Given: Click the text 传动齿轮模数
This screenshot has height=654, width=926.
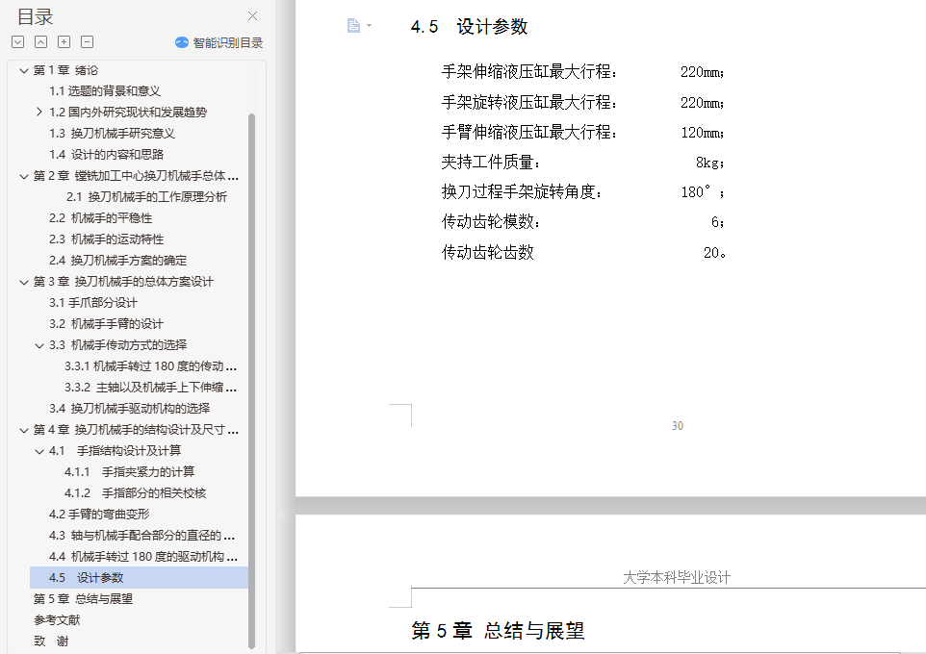Looking at the screenshot, I should 491,222.
